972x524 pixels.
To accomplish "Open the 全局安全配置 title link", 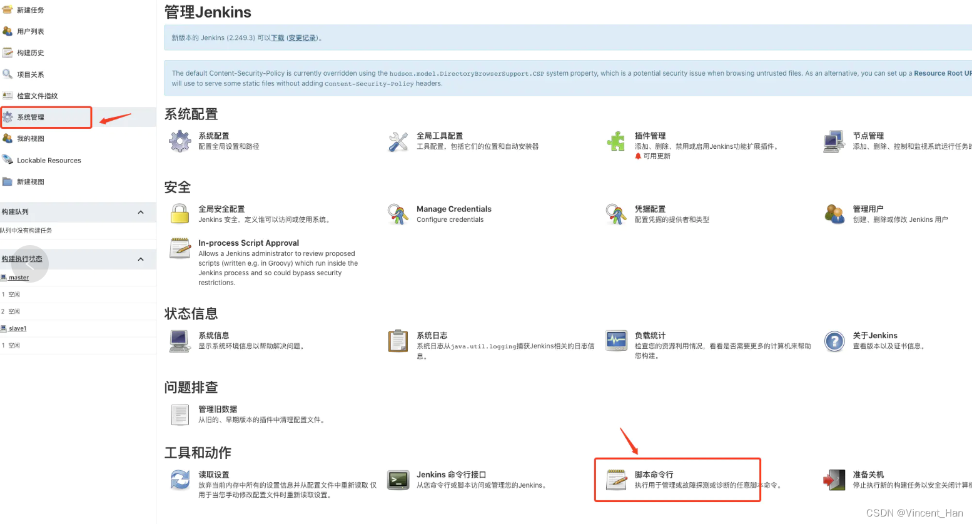I will pos(221,209).
